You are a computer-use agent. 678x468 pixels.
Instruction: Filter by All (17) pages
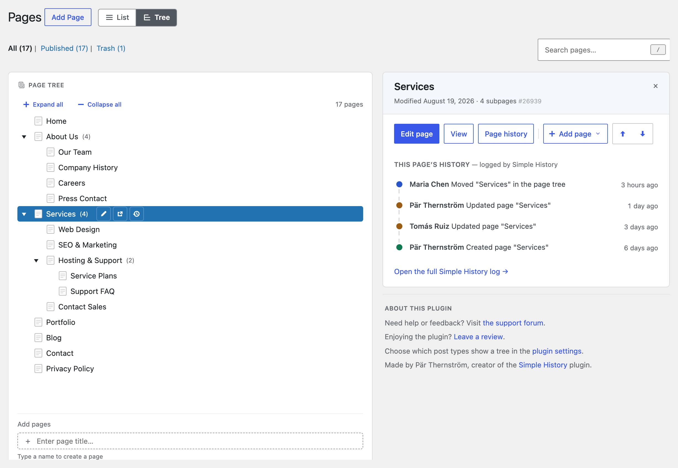pos(20,48)
